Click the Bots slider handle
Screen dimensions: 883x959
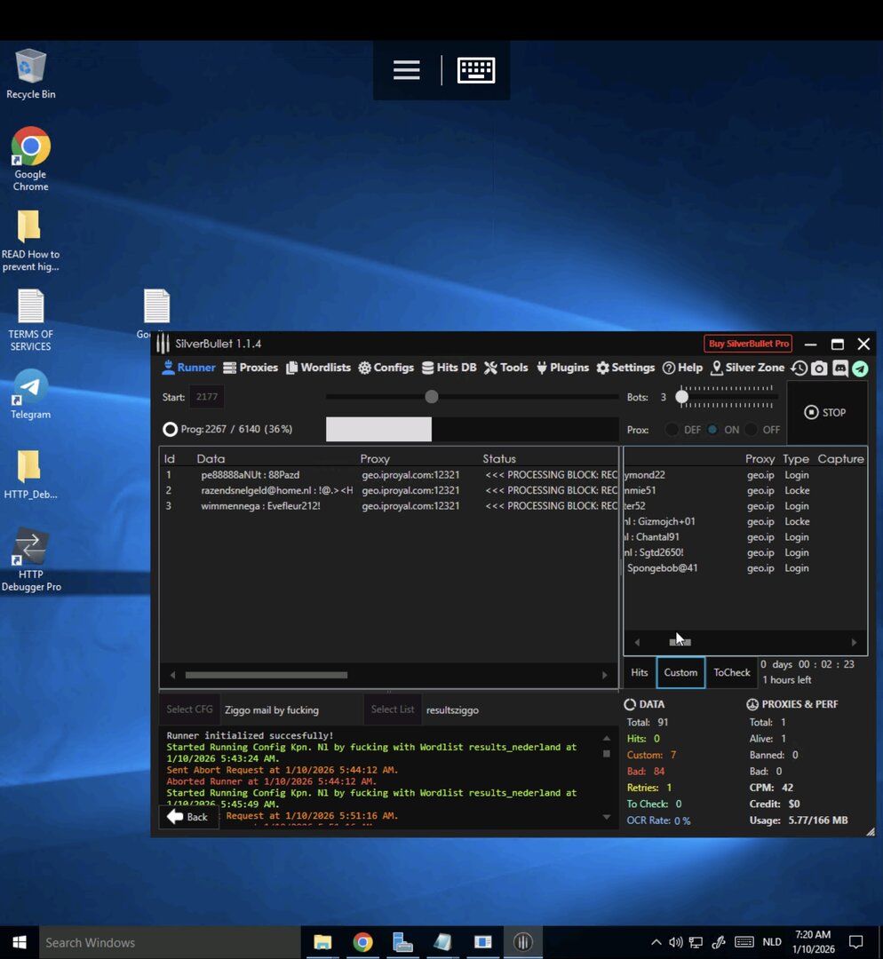point(681,397)
